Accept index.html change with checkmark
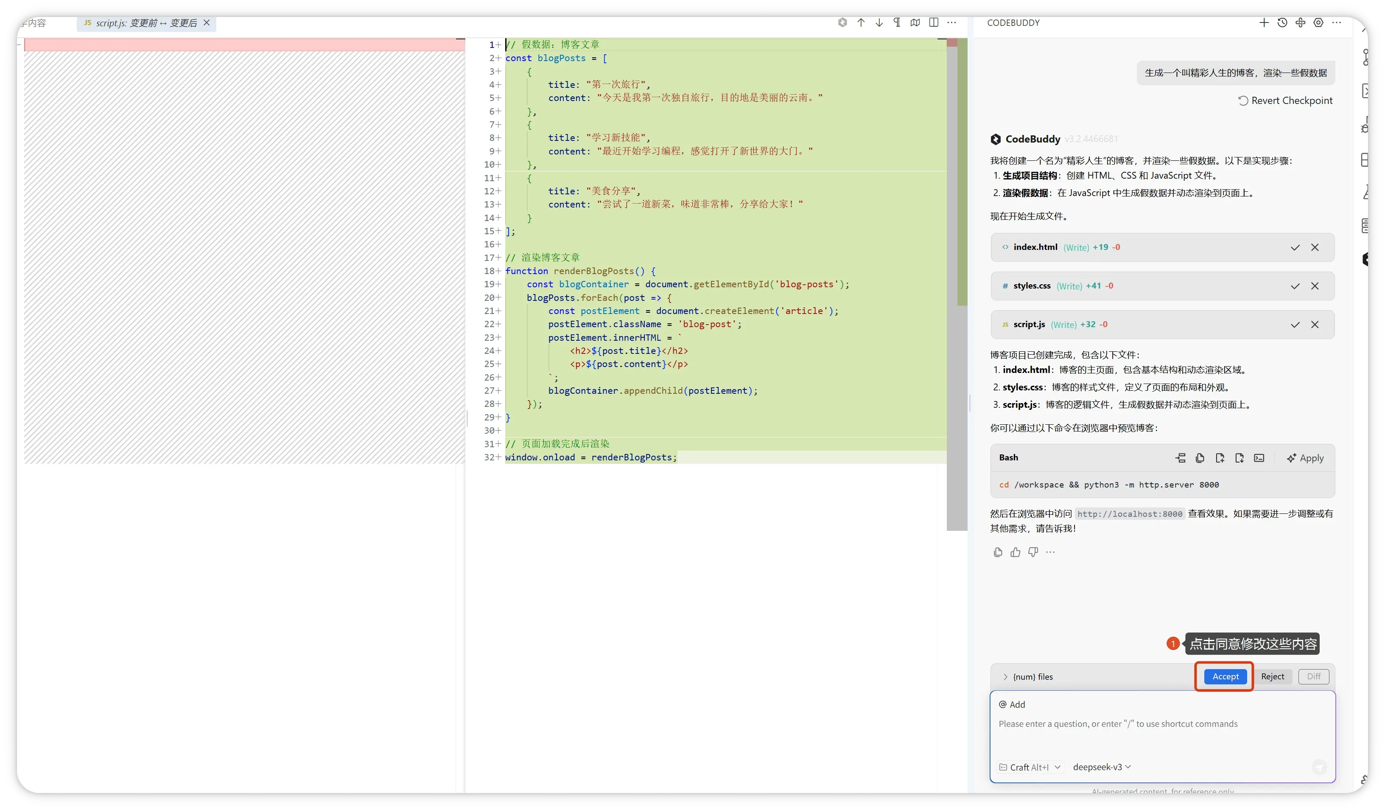Screen dimensions: 1385x810 click(1295, 247)
